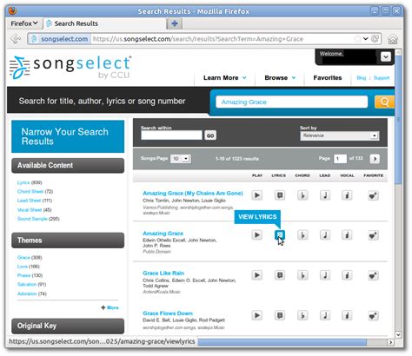This screenshot has height=356, width=412.
Task: Select the Search Results browser tab
Action: pyautogui.click(x=105, y=23)
